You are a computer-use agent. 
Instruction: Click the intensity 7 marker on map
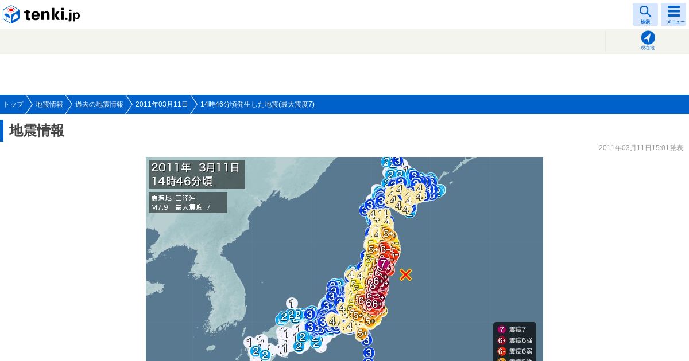coord(384,264)
